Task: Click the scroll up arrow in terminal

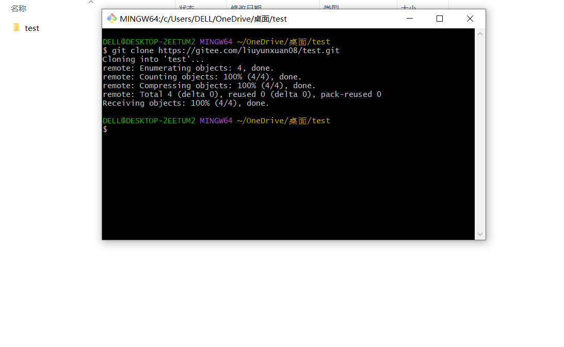Action: point(480,34)
